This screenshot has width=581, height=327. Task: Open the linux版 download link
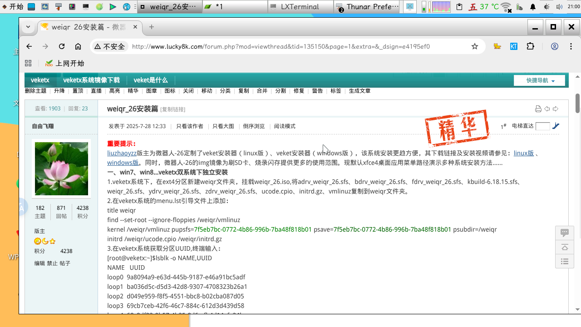[524, 153]
